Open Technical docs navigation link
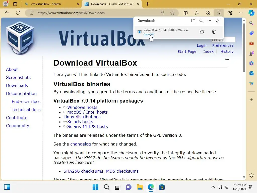 [x=26, y=110]
